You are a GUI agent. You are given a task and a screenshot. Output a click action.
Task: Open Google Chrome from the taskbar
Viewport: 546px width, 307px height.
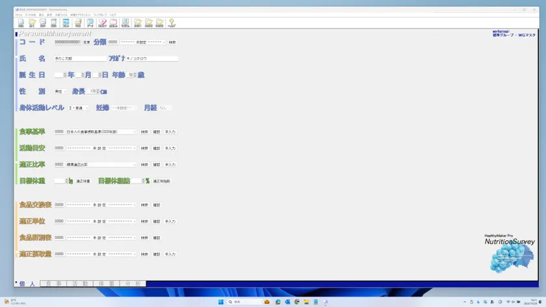point(296,302)
